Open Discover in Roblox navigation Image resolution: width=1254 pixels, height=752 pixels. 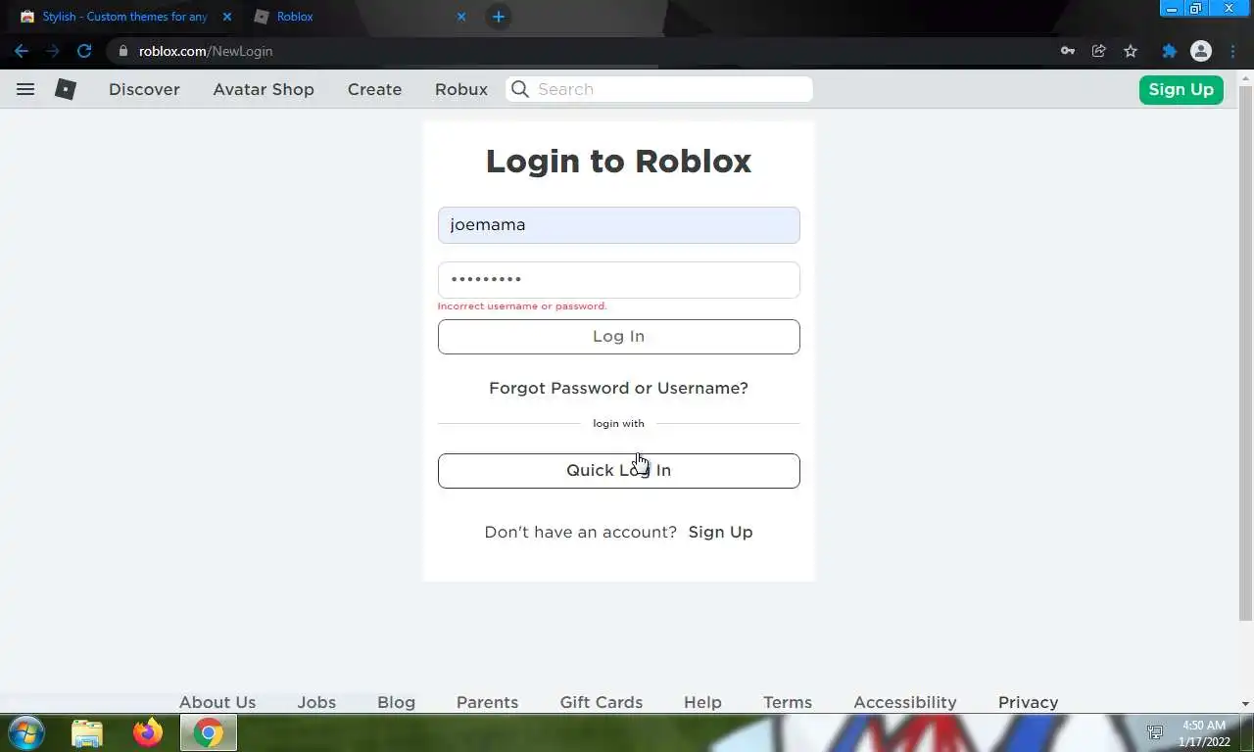[144, 89]
